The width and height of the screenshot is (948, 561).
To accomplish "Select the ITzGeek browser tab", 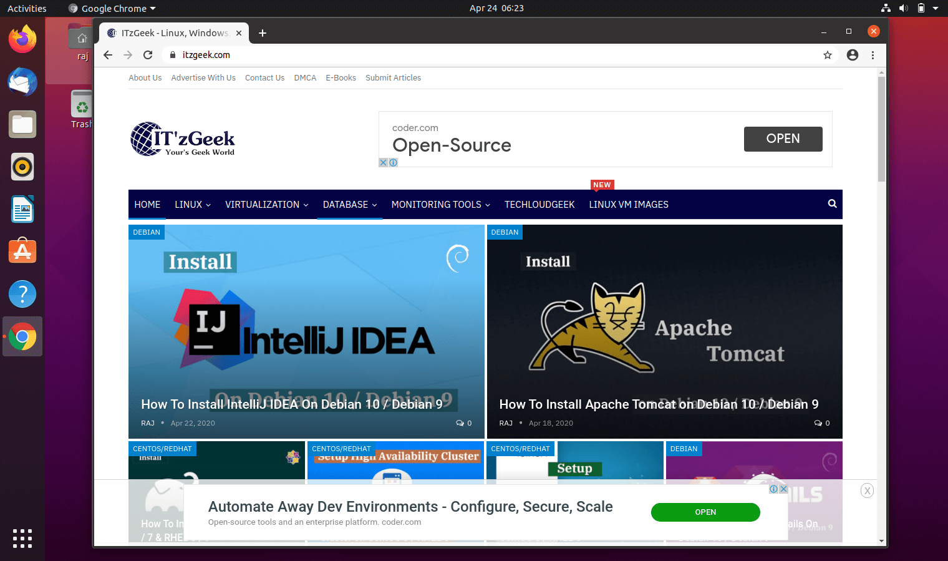I will 169,32.
